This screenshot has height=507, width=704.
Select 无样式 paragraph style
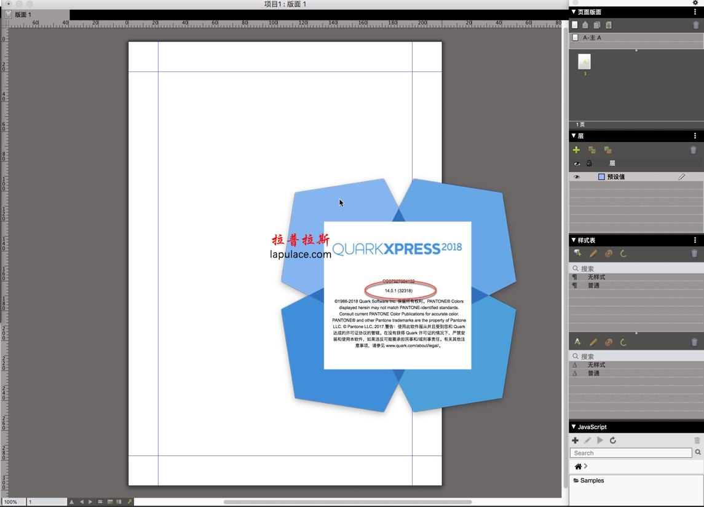pos(636,277)
